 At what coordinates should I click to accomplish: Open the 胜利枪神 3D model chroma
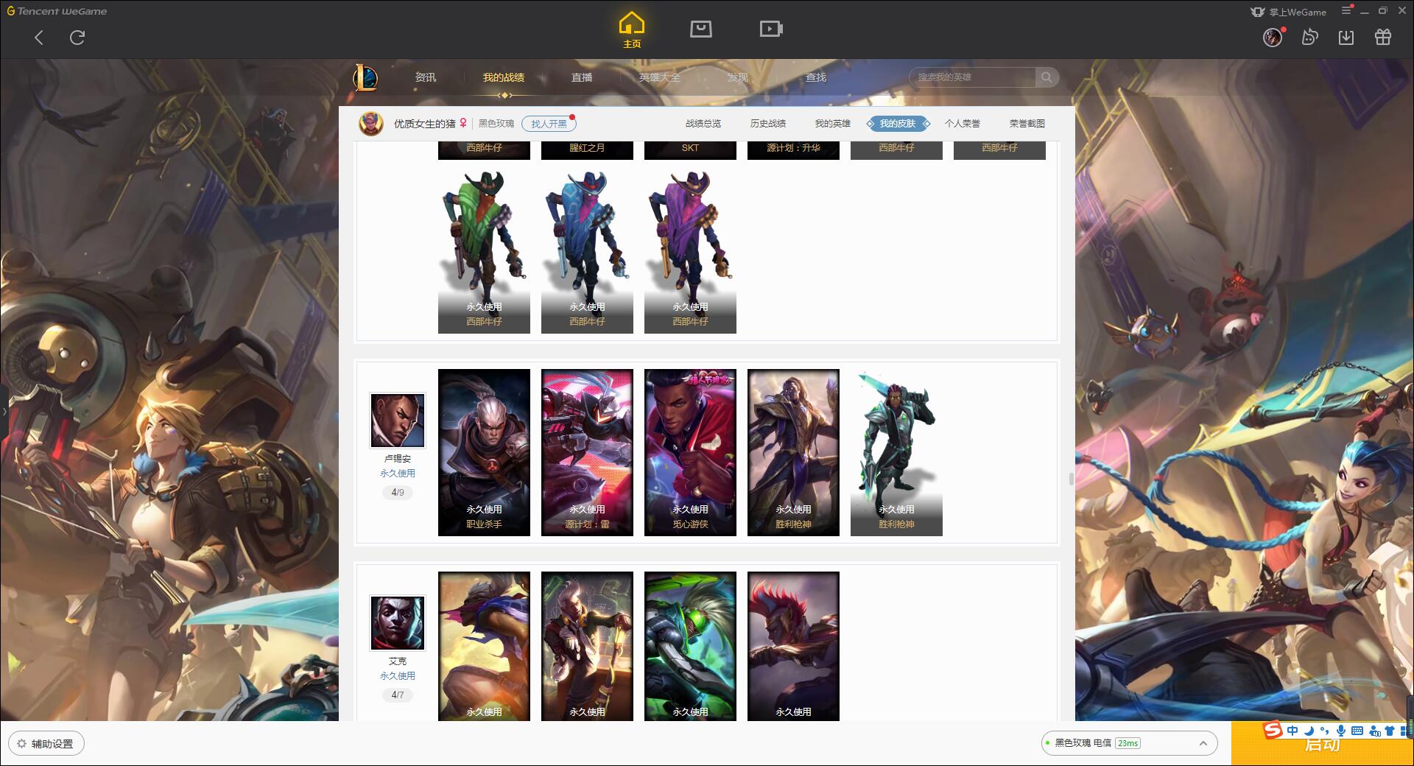pyautogui.click(x=896, y=452)
